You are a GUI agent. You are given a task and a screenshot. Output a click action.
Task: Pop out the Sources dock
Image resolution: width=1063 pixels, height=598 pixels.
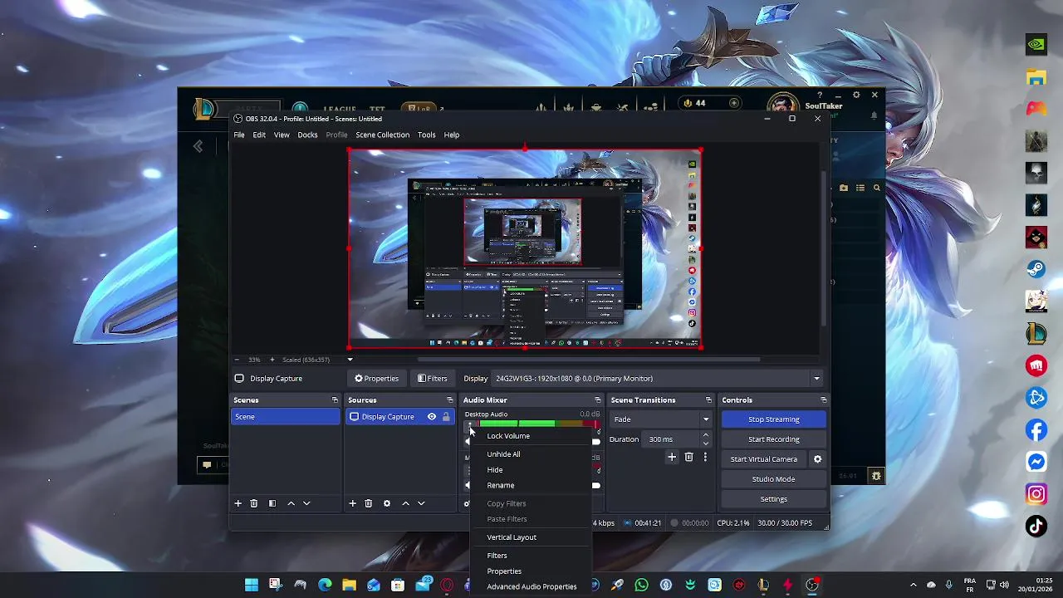click(449, 400)
